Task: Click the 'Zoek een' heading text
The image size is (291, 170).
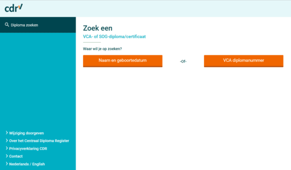Action: click(x=98, y=28)
